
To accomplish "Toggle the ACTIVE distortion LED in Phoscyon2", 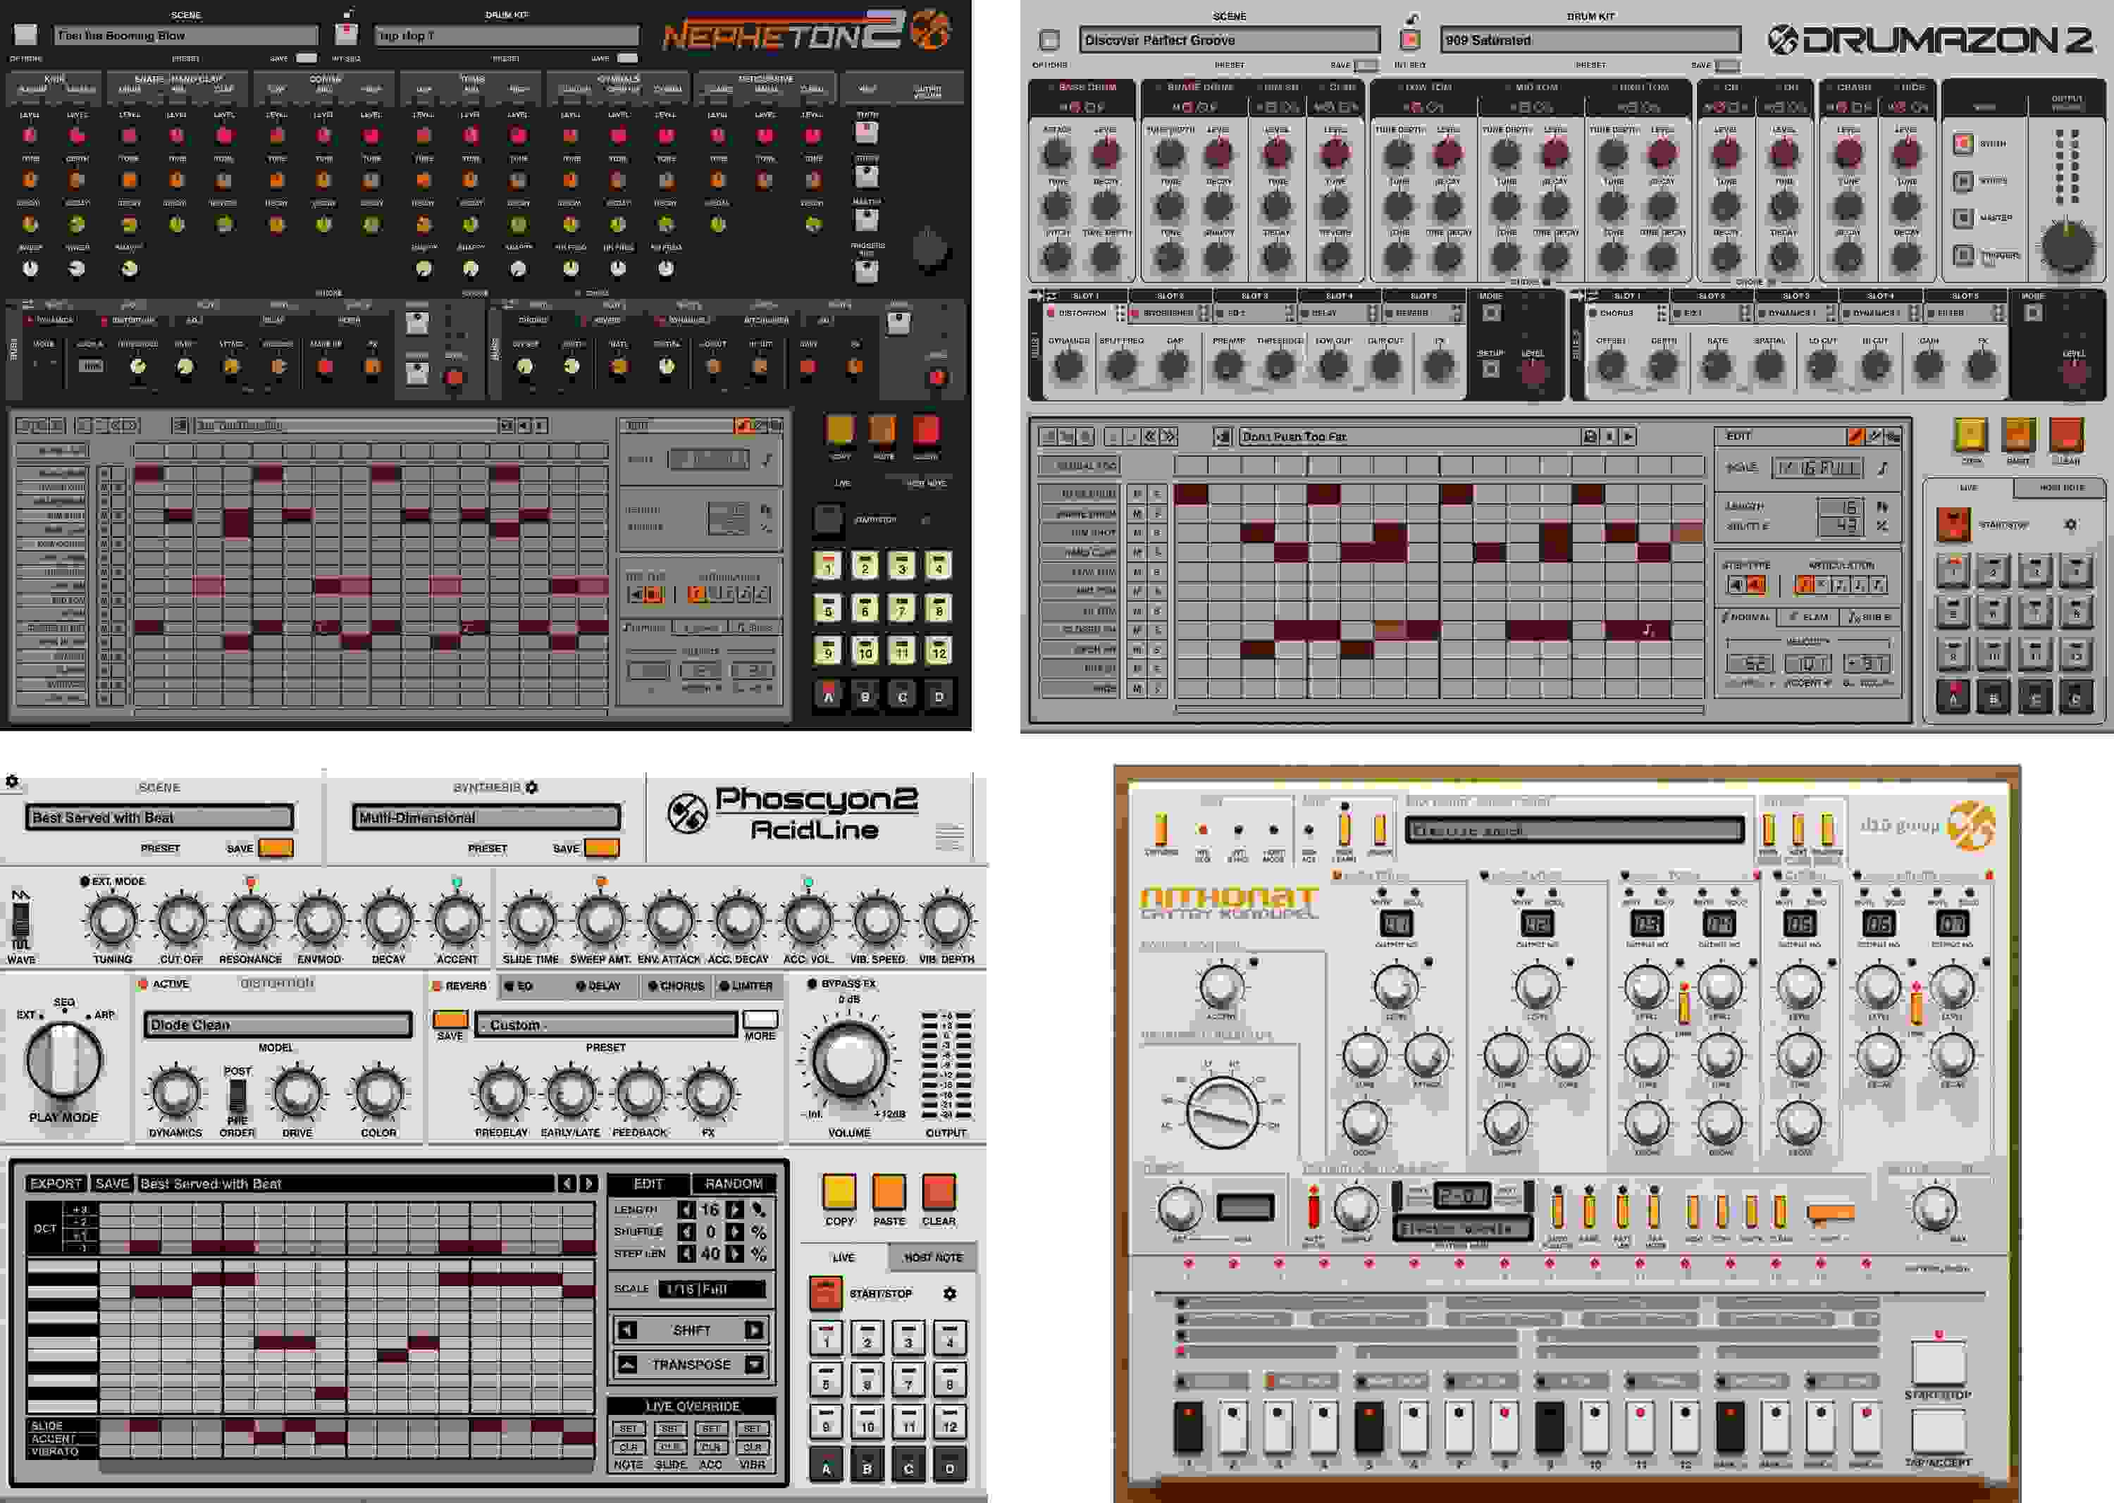I will click(x=144, y=984).
